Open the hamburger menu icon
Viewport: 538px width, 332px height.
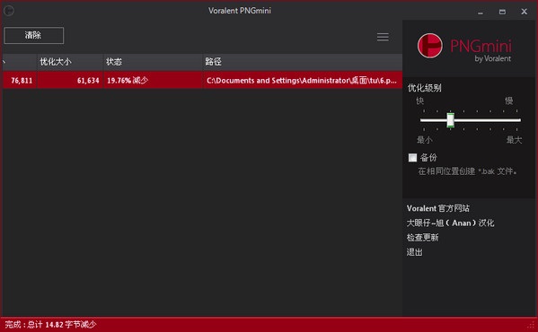pos(383,37)
